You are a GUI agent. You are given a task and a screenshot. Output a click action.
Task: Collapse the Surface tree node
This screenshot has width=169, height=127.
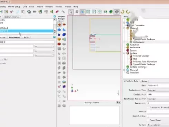pos(124,53)
